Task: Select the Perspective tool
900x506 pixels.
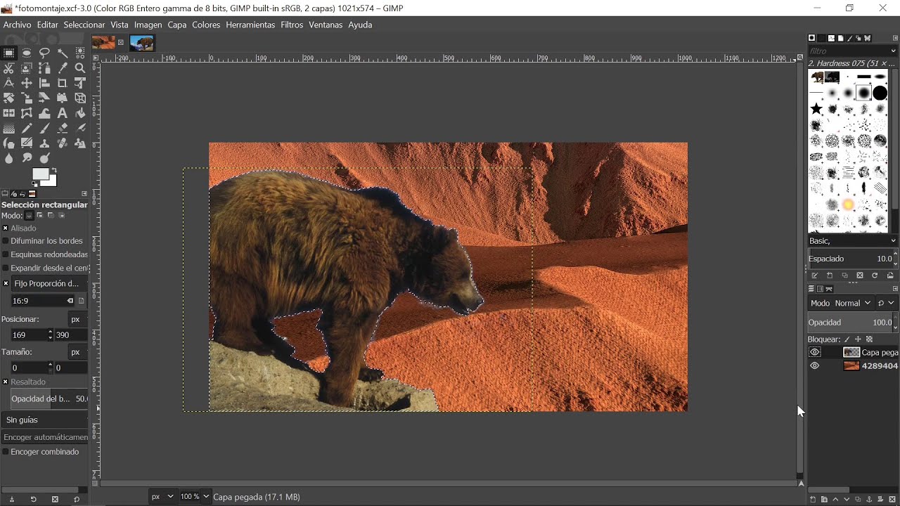Action: click(x=63, y=98)
